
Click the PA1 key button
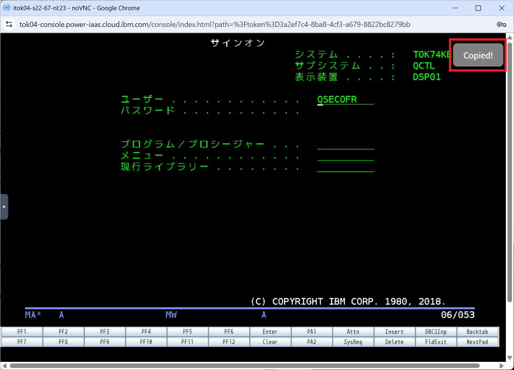pos(312,332)
